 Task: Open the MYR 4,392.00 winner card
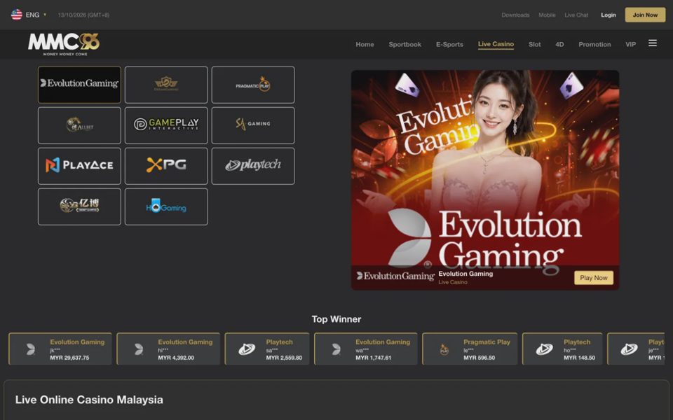[x=168, y=349]
